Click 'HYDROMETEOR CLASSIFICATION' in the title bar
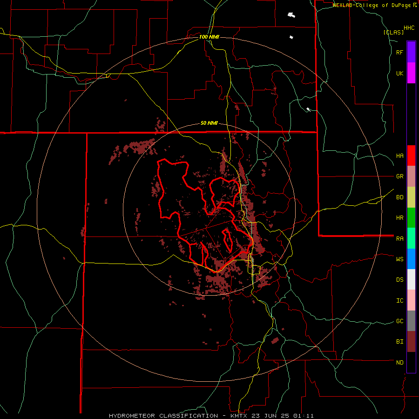Image resolution: width=419 pixels, height=419 pixels. coord(163,416)
